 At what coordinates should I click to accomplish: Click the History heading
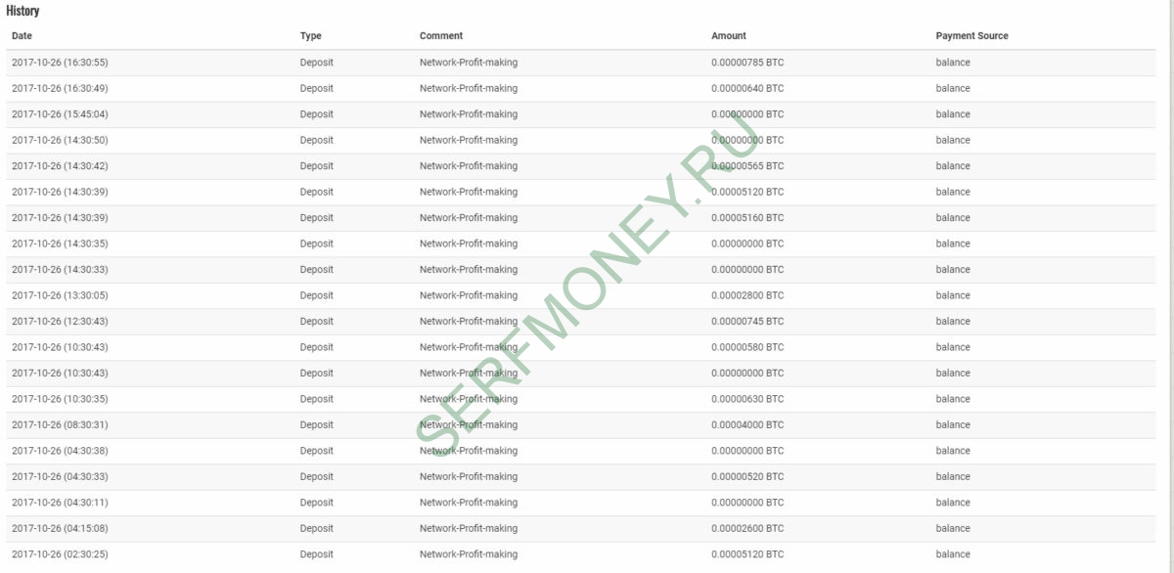(23, 11)
